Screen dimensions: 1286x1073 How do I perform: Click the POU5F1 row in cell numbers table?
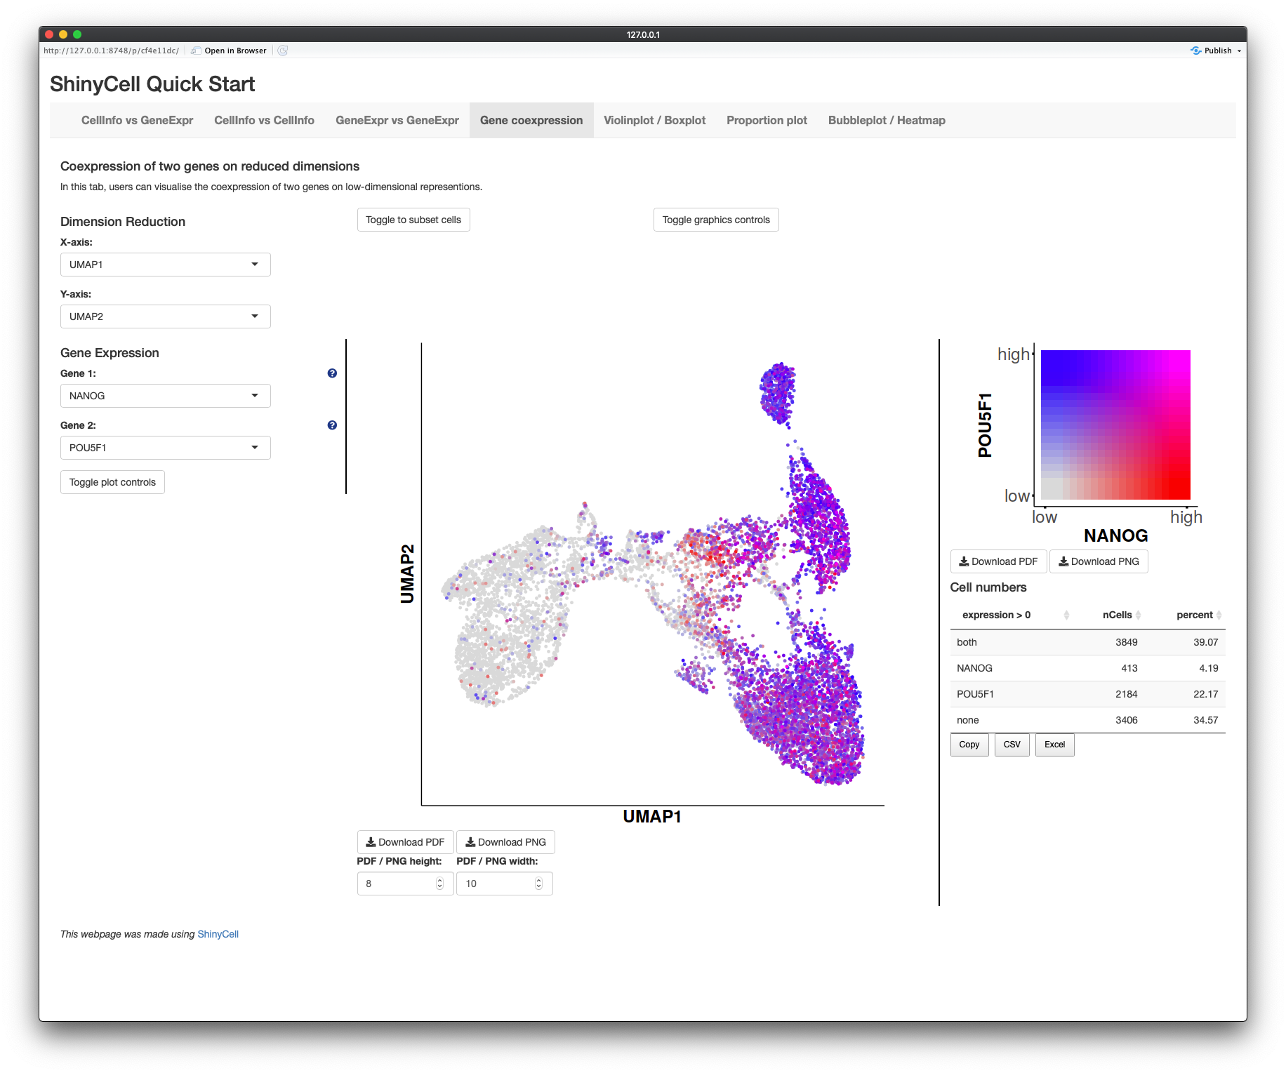tap(1087, 694)
